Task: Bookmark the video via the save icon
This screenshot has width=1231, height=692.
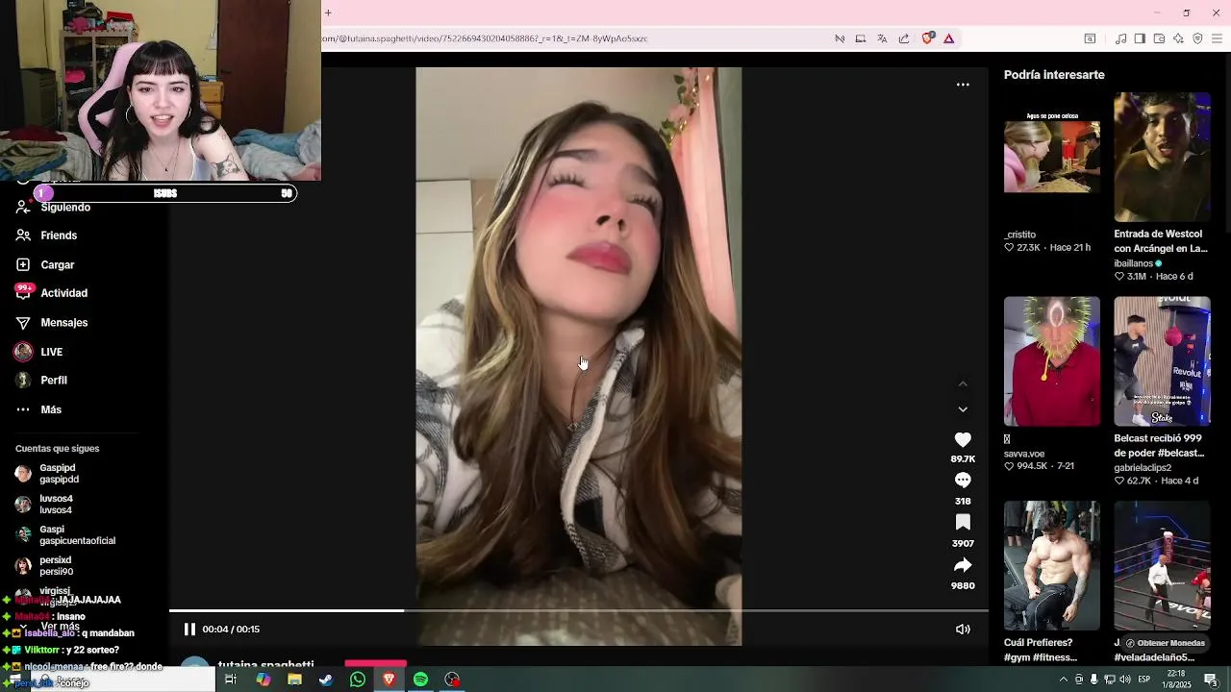Action: [x=963, y=522]
